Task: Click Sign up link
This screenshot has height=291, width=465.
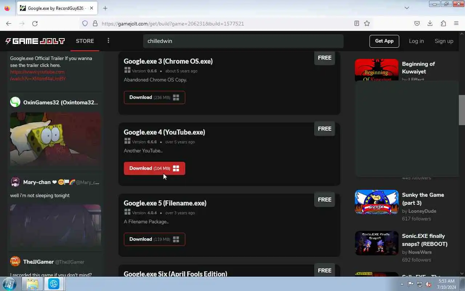Action: tap(444, 41)
